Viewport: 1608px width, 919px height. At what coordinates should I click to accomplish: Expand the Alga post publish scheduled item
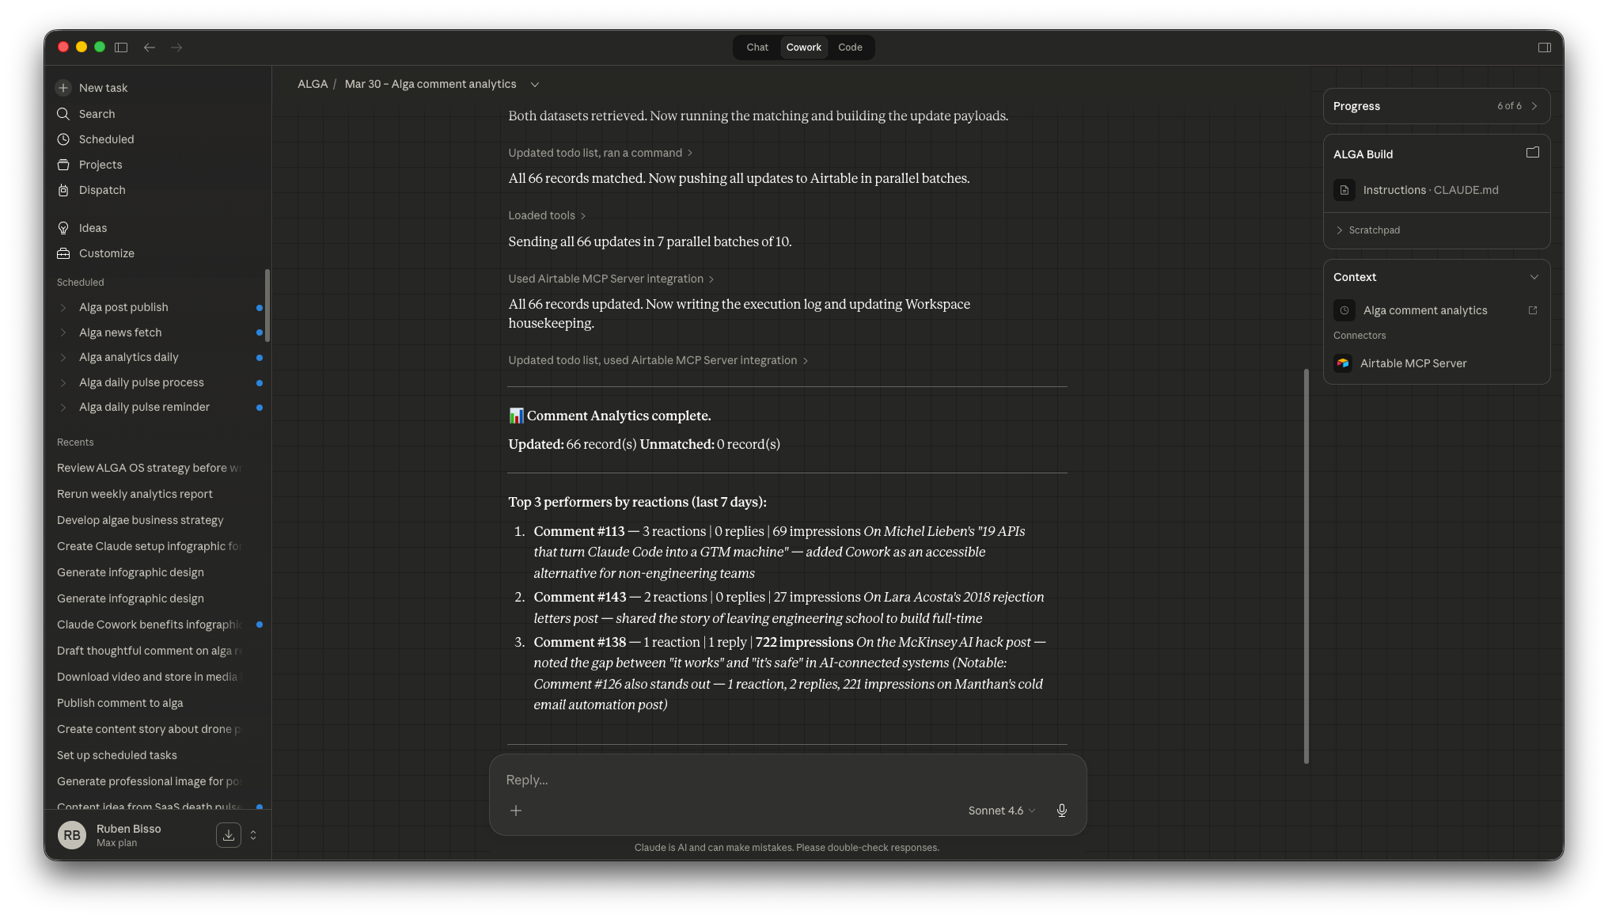[x=63, y=307]
